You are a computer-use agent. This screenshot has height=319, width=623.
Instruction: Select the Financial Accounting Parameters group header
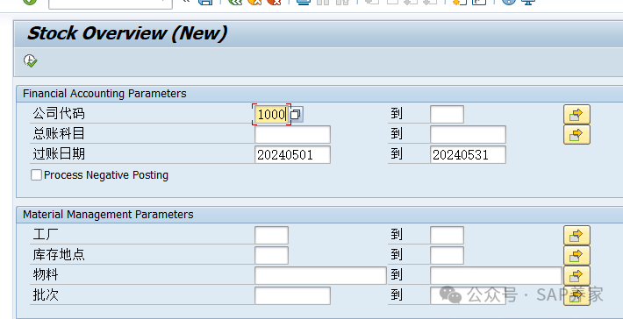(x=104, y=94)
